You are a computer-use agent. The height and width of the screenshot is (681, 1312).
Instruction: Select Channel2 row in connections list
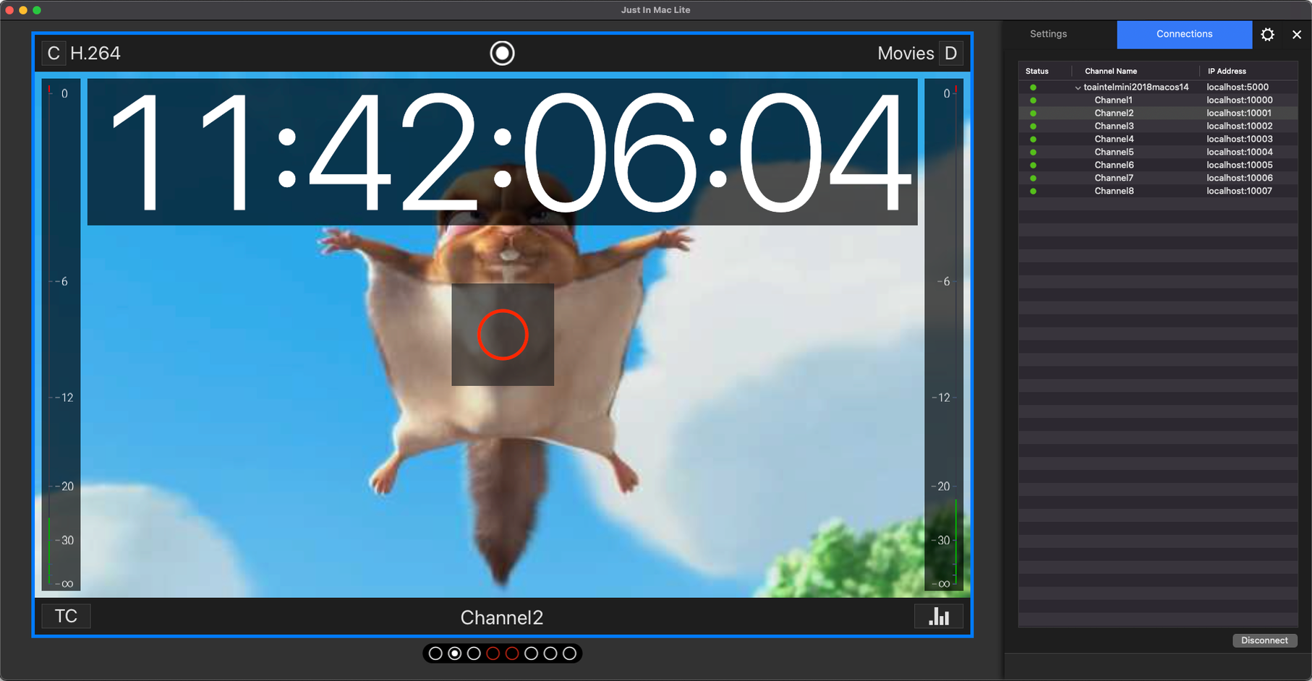[1158, 113]
